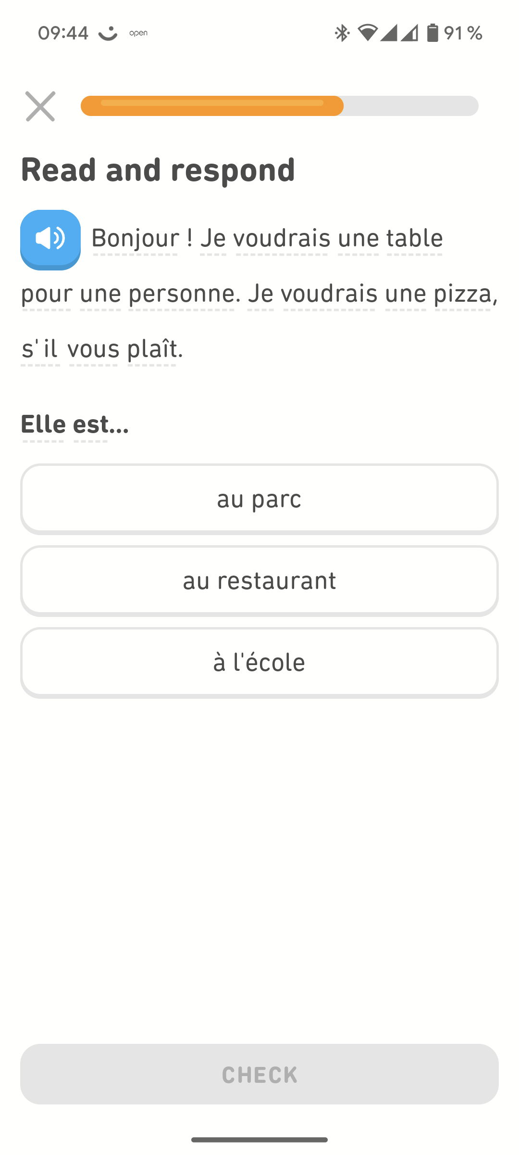Show hint for 'plaît'
This screenshot has height=1155, width=519.
(x=152, y=349)
